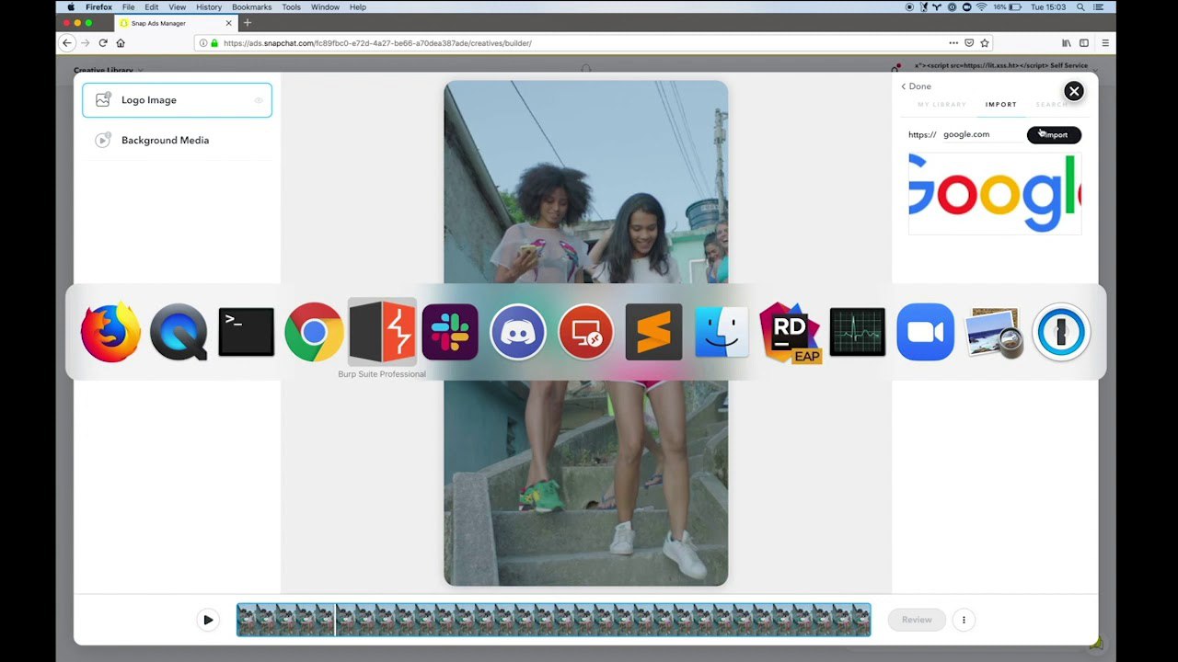Click the greyed-out Review button
This screenshot has width=1178, height=662.
pos(917,620)
